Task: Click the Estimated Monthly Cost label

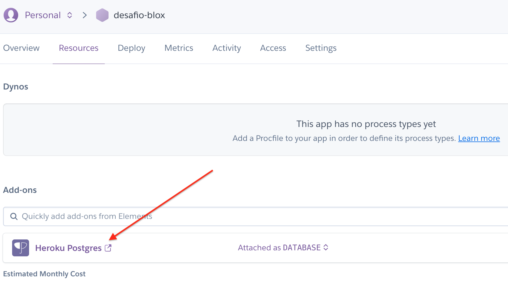Action: click(x=44, y=274)
